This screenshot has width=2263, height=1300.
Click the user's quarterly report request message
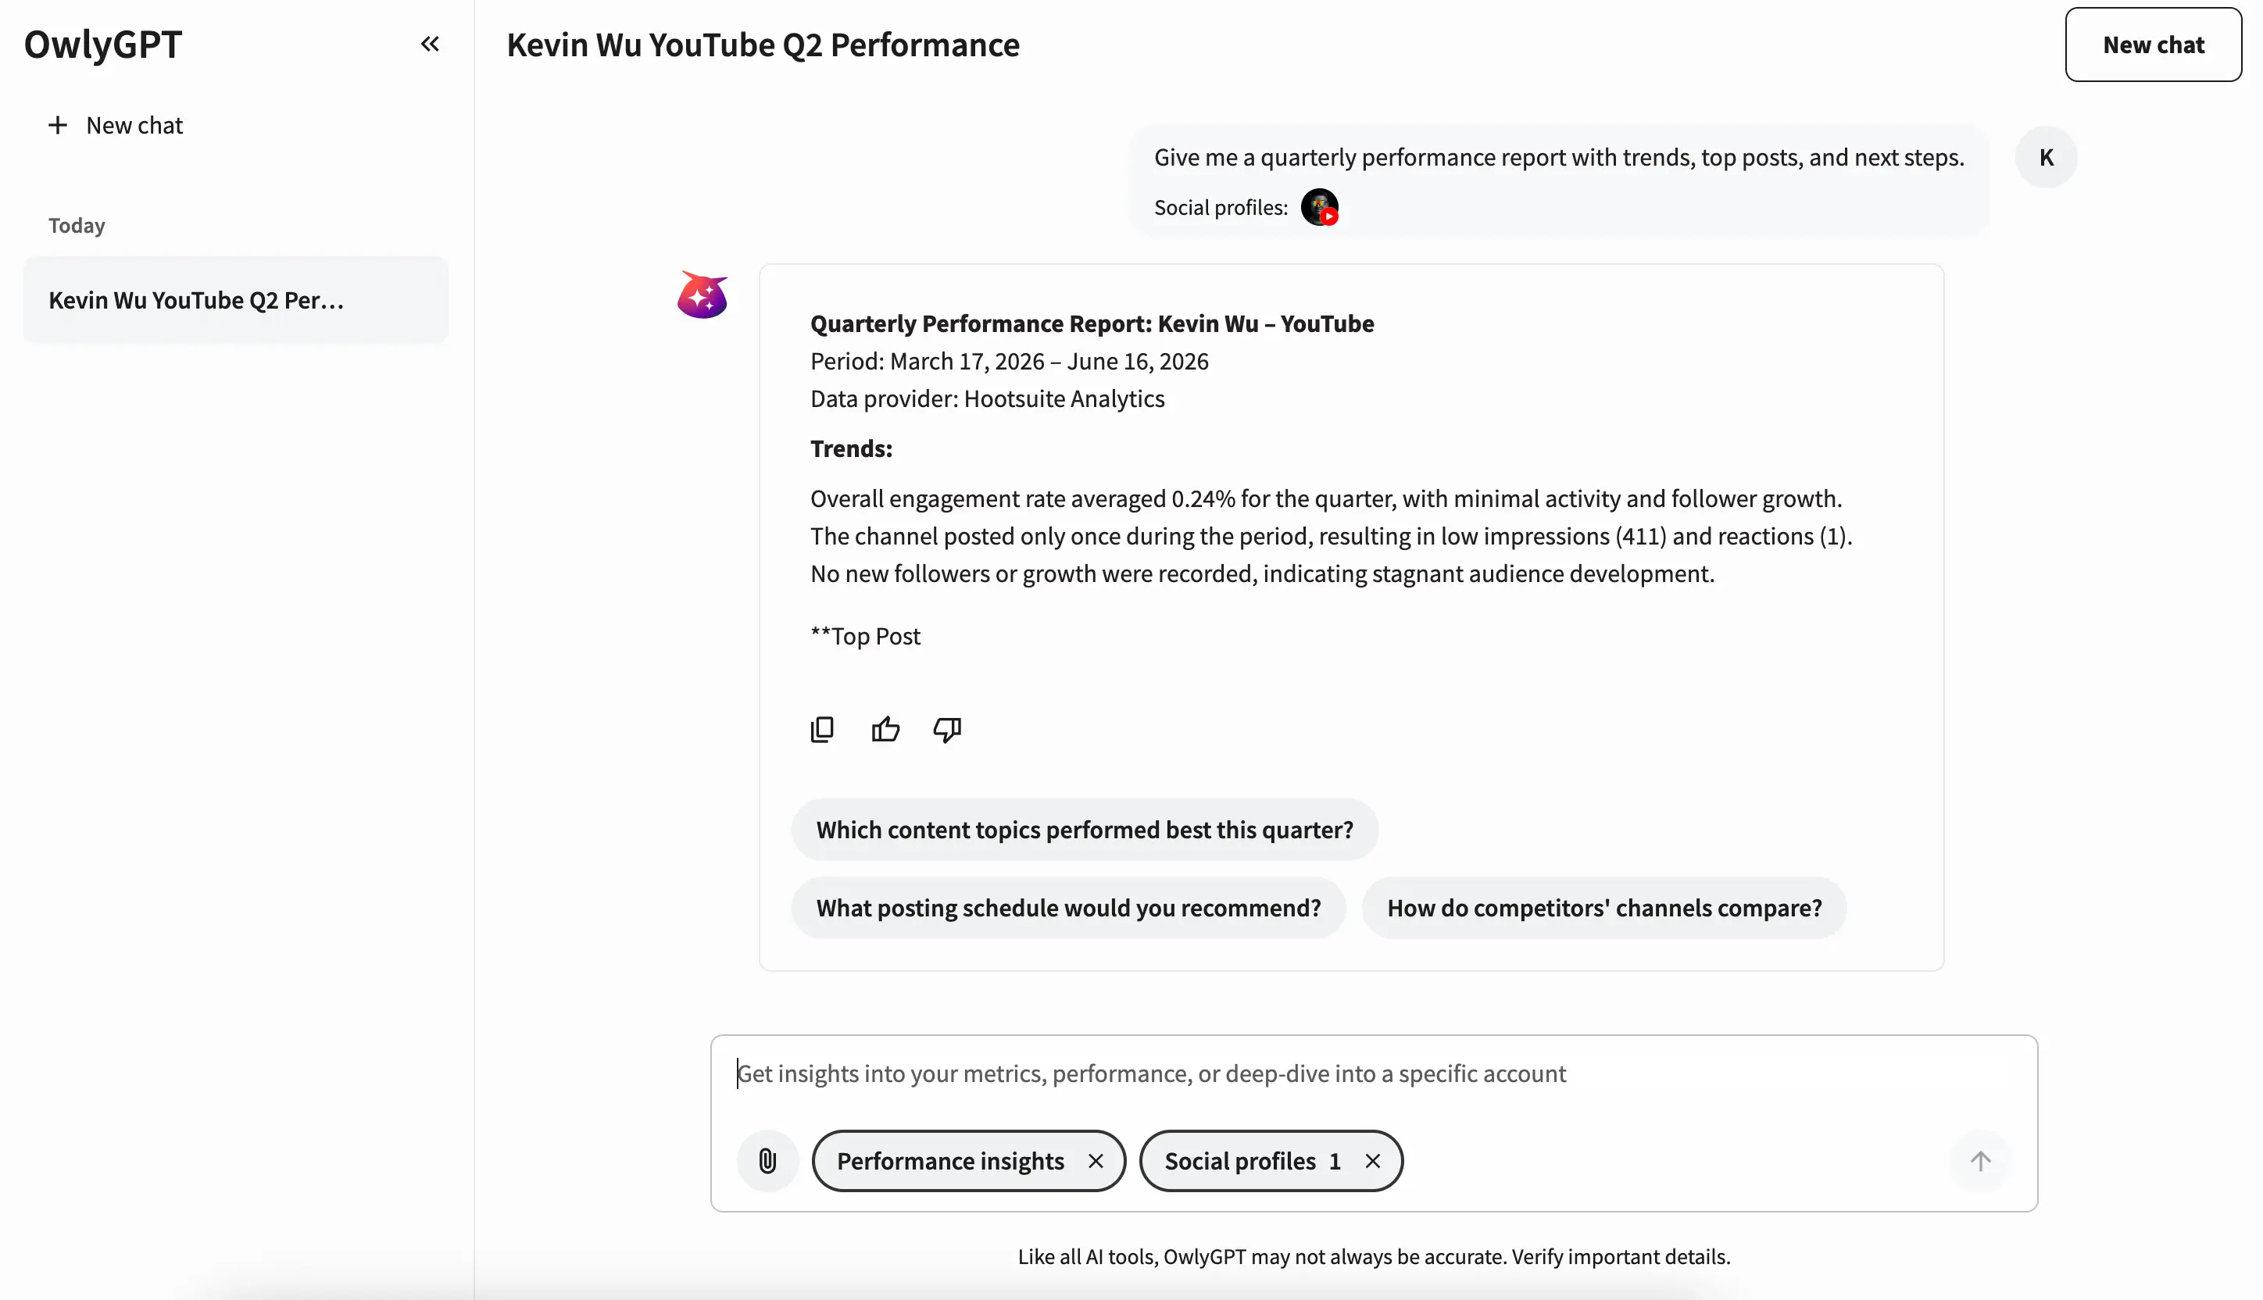tap(1558, 157)
